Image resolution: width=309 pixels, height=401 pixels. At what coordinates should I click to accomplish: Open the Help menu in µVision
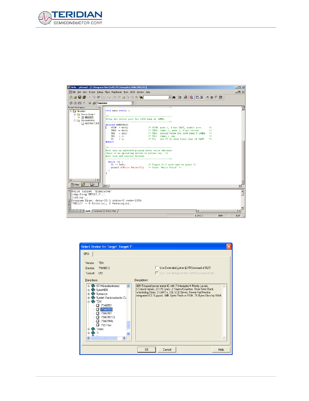tap(148, 92)
